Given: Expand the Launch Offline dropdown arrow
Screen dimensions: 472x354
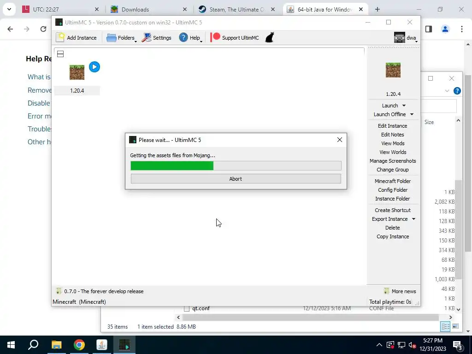Looking at the screenshot, I should 412,114.
